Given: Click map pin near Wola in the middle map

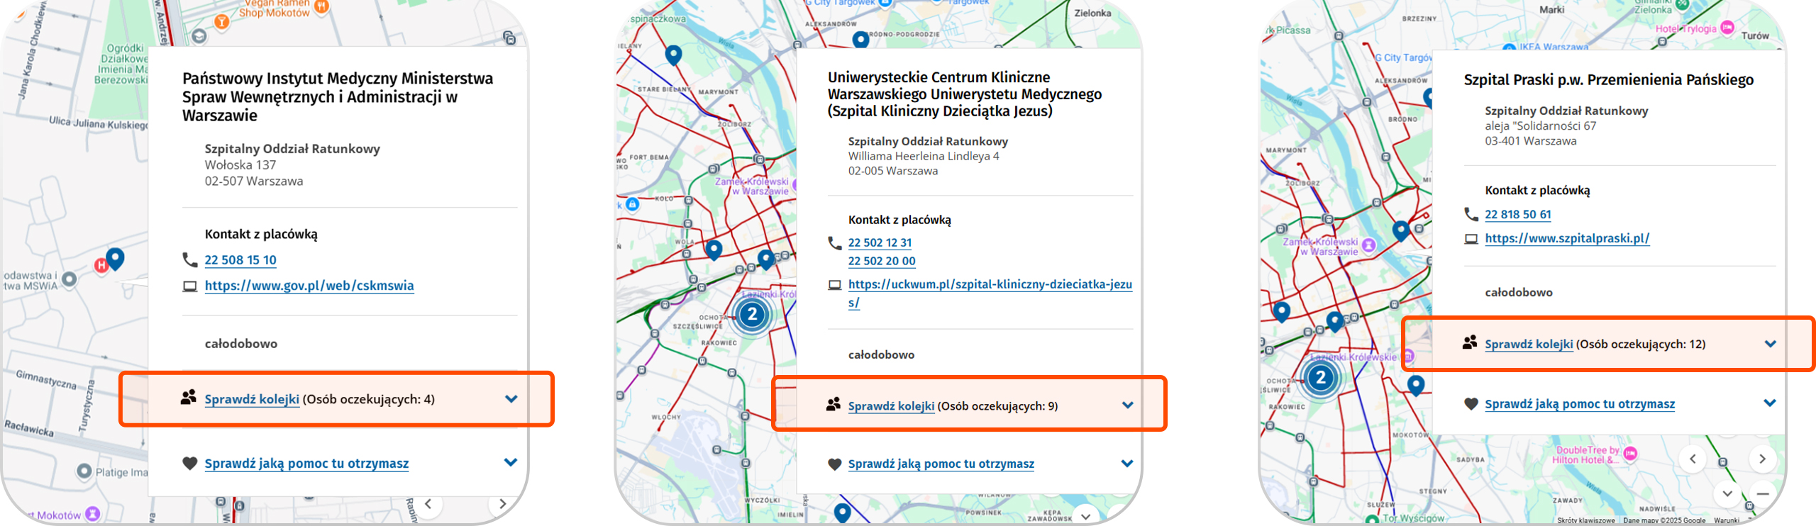Looking at the screenshot, I should (x=714, y=250).
